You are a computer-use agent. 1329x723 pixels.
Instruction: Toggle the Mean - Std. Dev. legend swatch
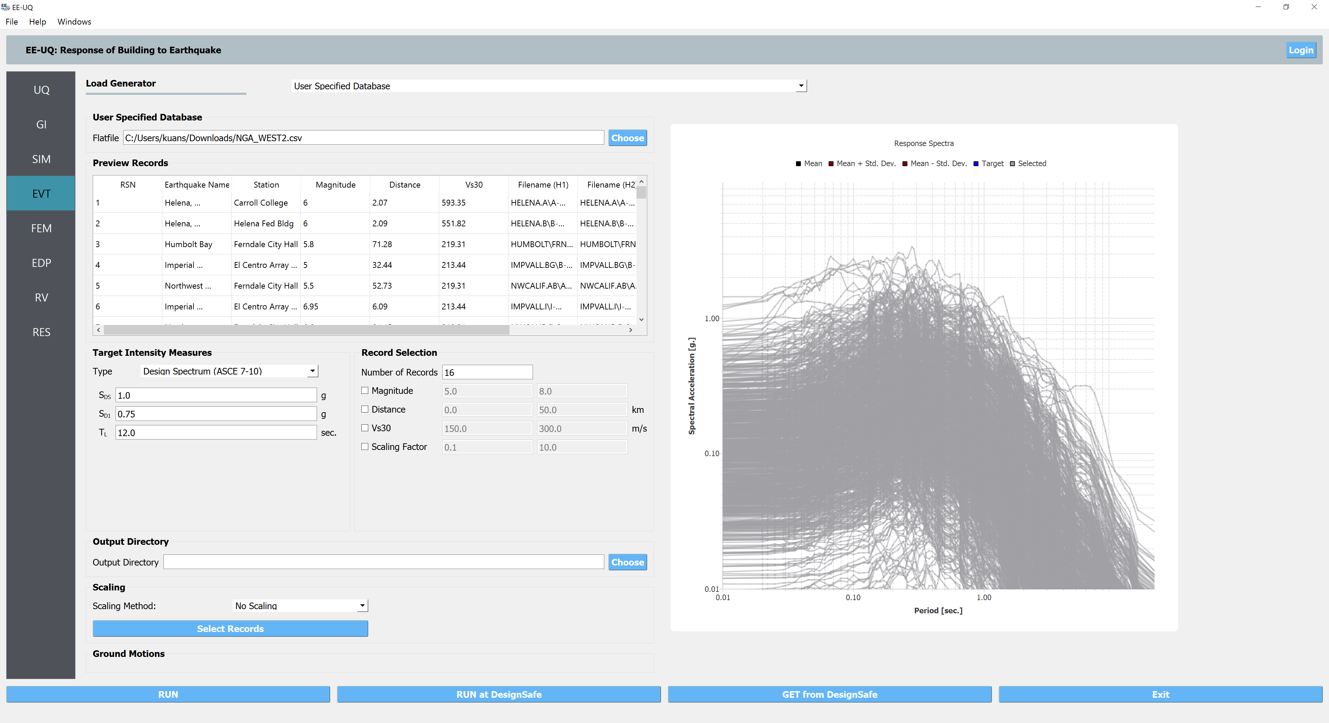pos(904,164)
